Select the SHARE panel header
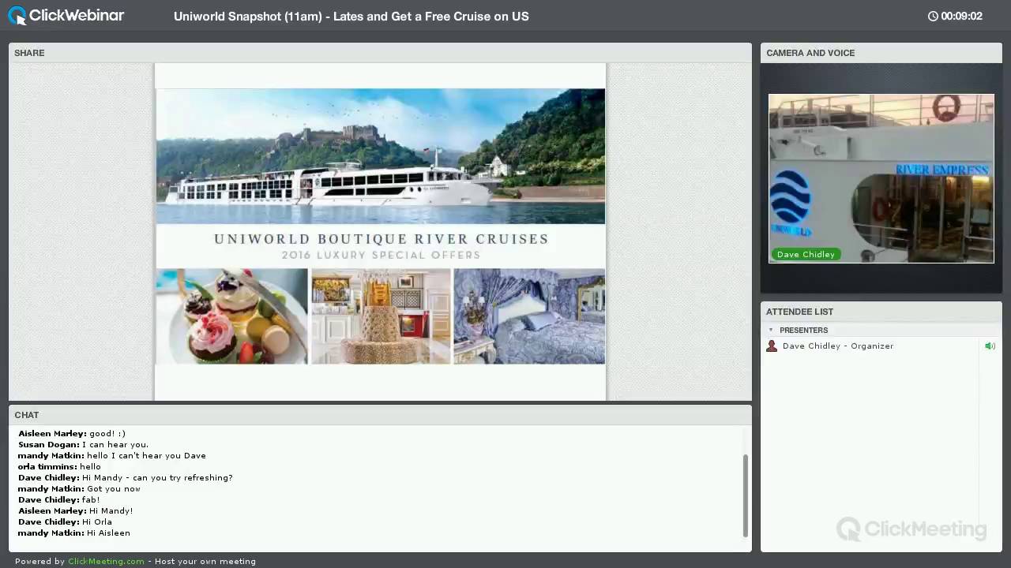Image resolution: width=1011 pixels, height=568 pixels. tap(380, 53)
